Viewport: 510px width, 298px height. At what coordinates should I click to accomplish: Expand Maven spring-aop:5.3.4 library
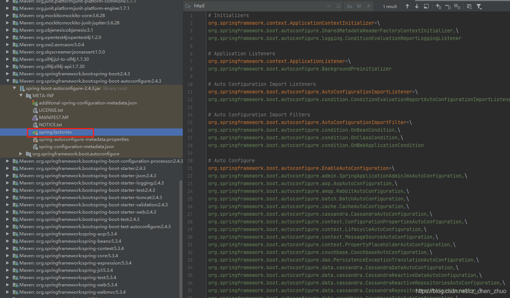[8, 234]
